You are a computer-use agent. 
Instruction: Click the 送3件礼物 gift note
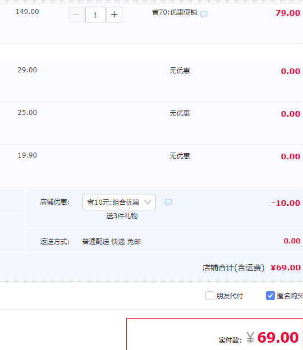click(x=122, y=216)
